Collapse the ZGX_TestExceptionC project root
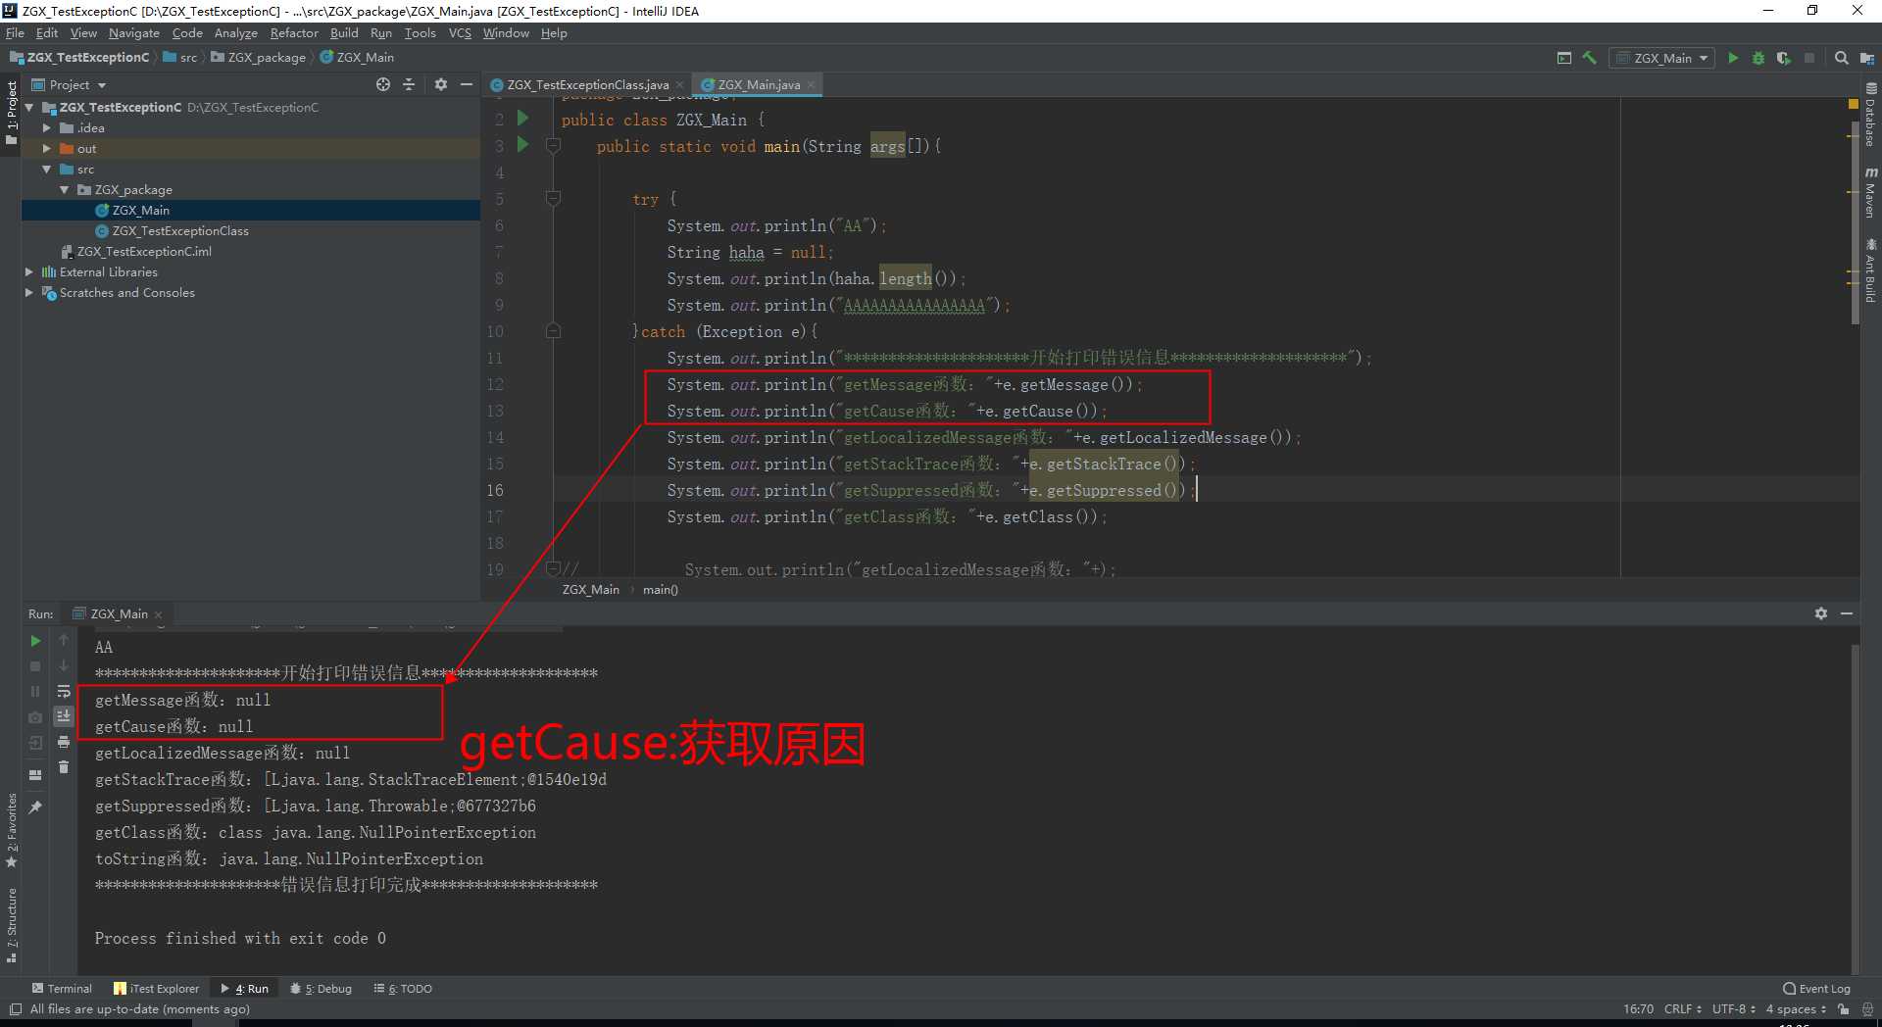Viewport: 1882px width, 1027px height. 29,108
